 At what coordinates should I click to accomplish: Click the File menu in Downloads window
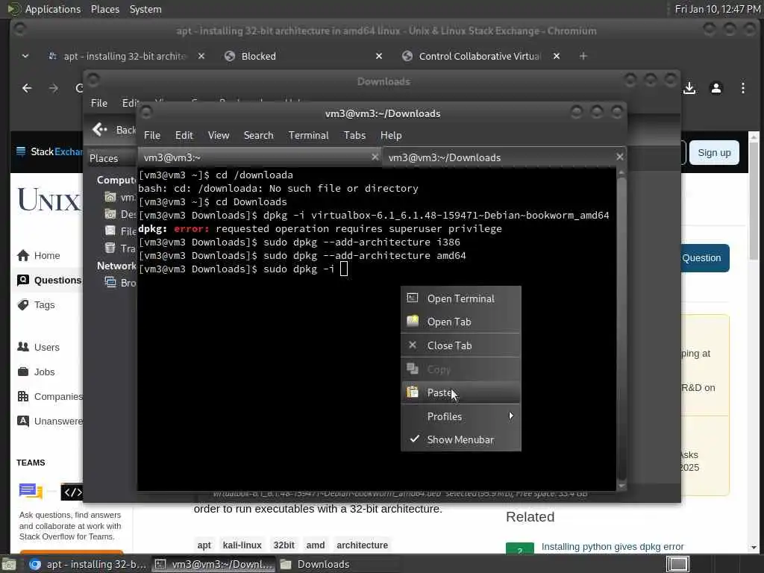point(99,103)
